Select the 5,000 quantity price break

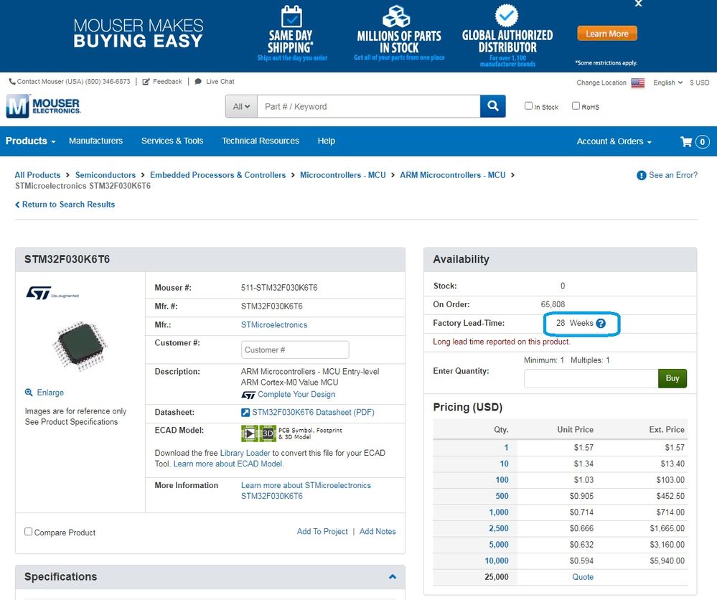pyautogui.click(x=498, y=545)
